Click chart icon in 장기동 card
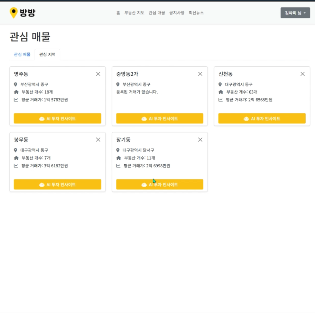 tap(118, 166)
